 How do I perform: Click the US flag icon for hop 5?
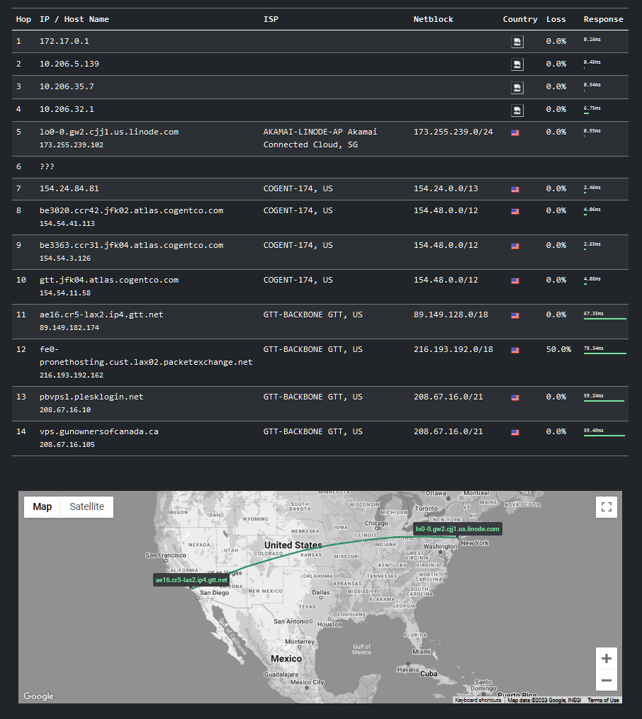tap(515, 132)
